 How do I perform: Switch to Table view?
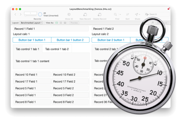coord(65,23)
